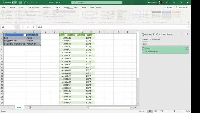Click vertical scrollbar up arrow

click(x=138, y=32)
